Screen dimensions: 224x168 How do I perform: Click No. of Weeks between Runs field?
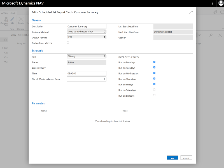(x=87, y=79)
